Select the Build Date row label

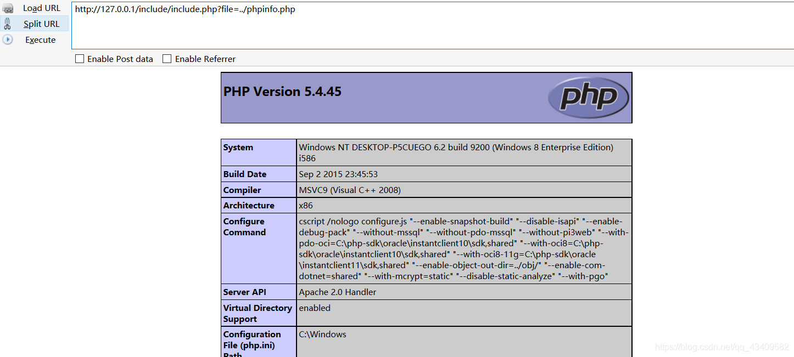[x=245, y=174]
